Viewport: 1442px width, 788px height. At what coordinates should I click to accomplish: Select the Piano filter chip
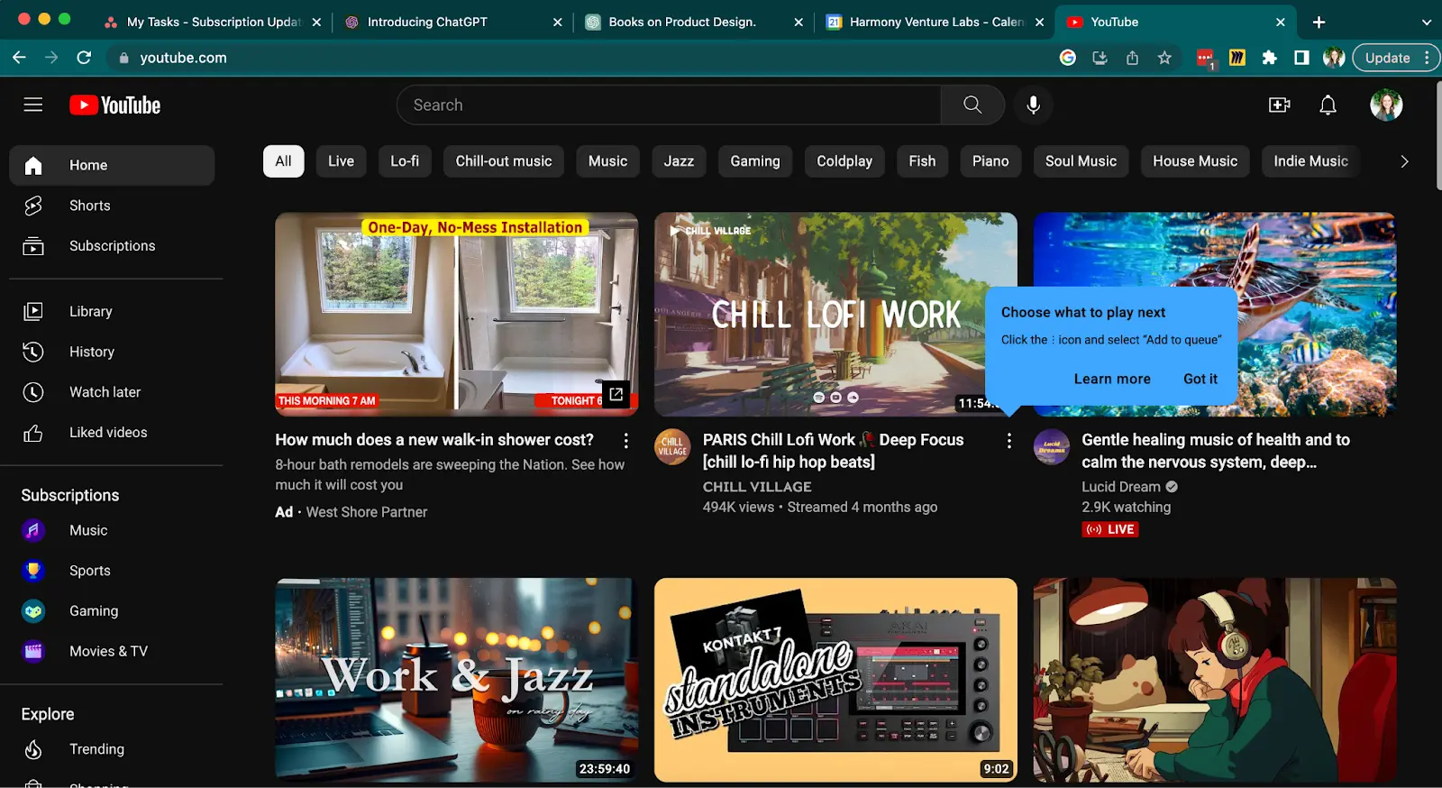click(x=990, y=161)
